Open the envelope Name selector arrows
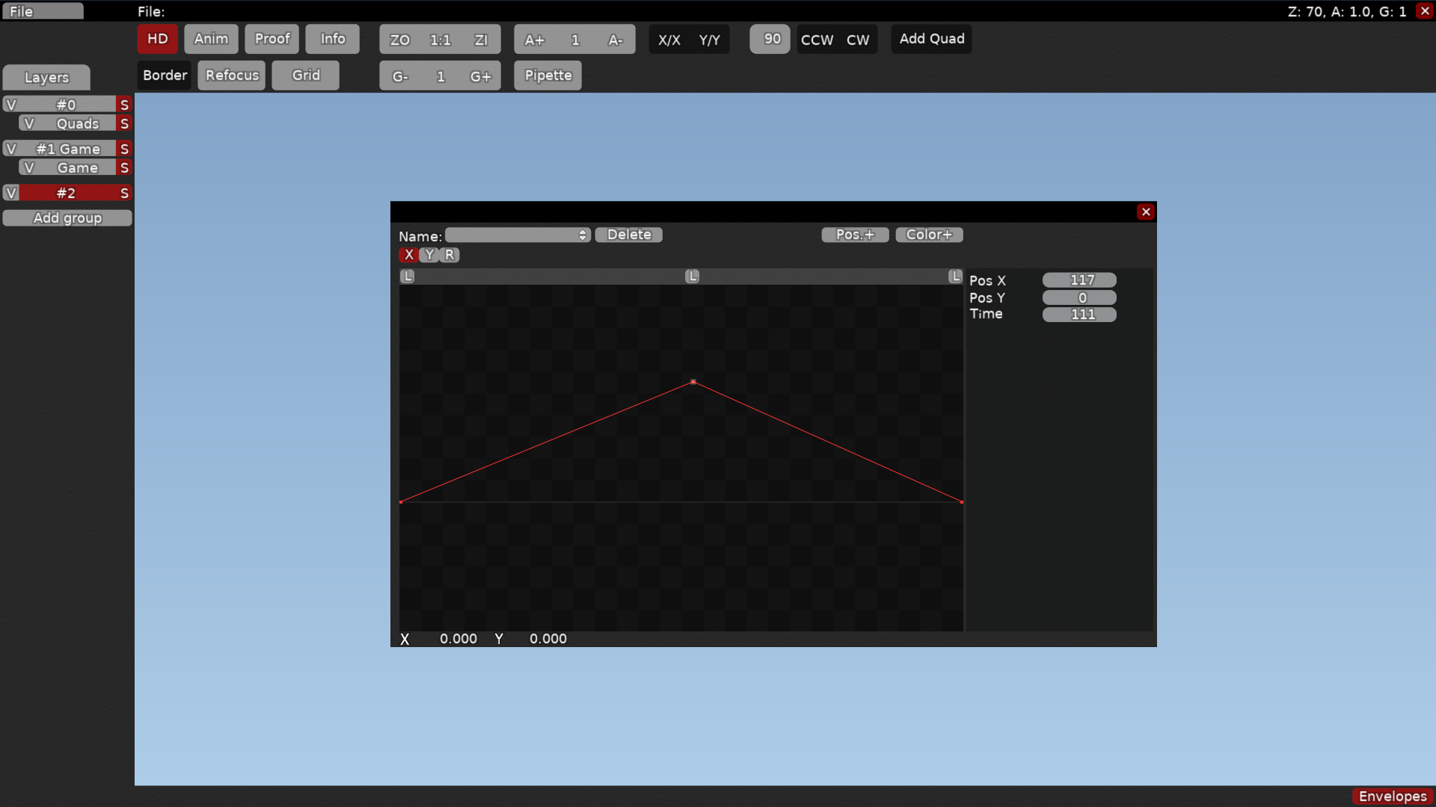This screenshot has width=1436, height=807. [583, 235]
